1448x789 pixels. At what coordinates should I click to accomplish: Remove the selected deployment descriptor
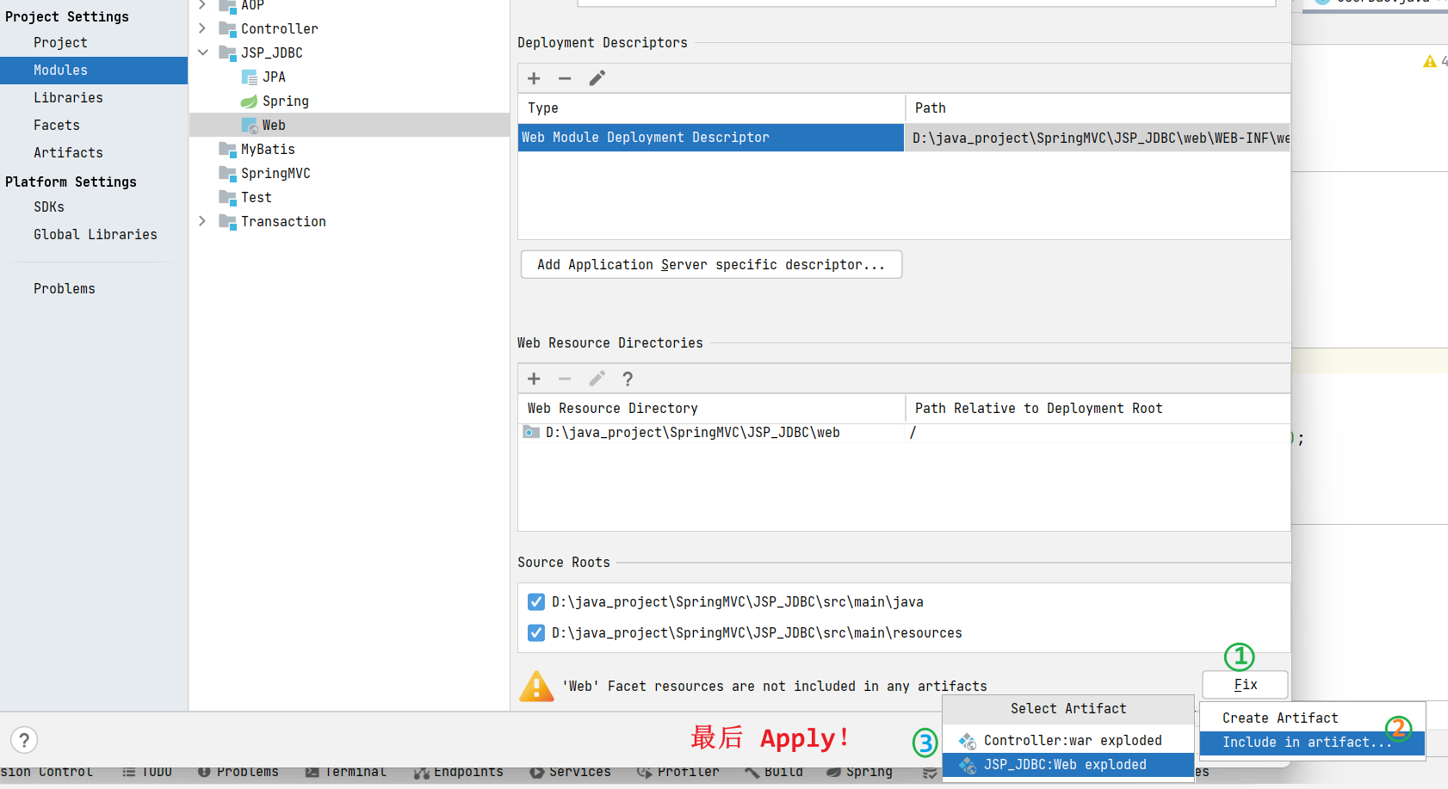(565, 78)
